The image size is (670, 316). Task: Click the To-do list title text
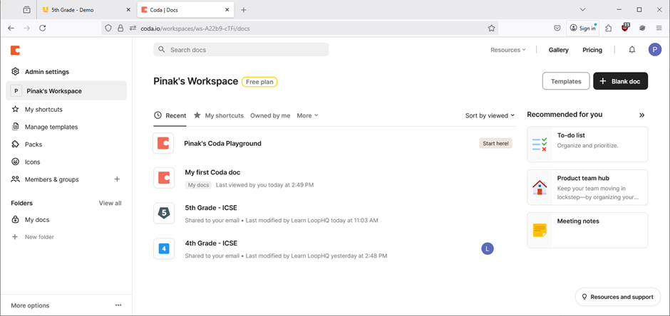571,135
